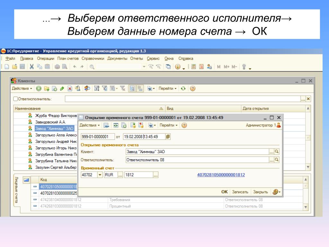The height and width of the screenshot is (247, 329).
Task: Click first toolbar icon after Действия in dialog
Action: 106,125
